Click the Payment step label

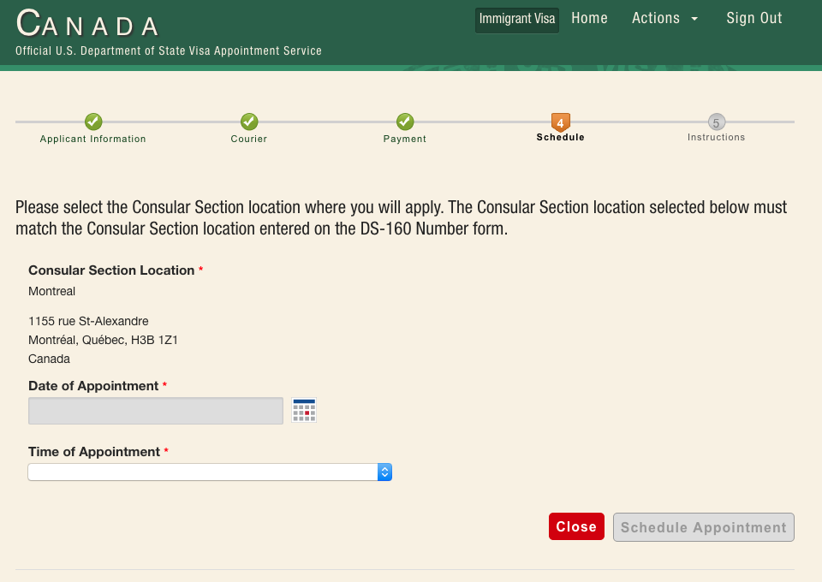(405, 139)
